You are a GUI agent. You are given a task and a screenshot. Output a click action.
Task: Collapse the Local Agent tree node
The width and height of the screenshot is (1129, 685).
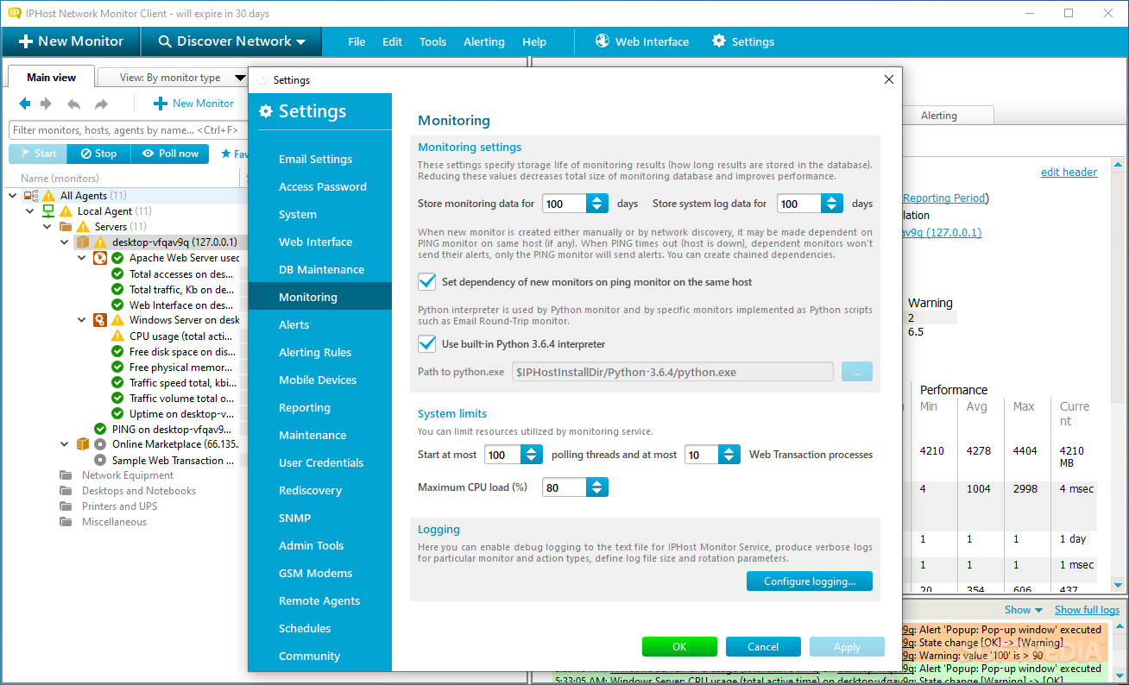(x=30, y=211)
